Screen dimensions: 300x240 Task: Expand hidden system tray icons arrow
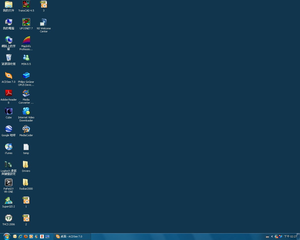[x=272, y=236]
